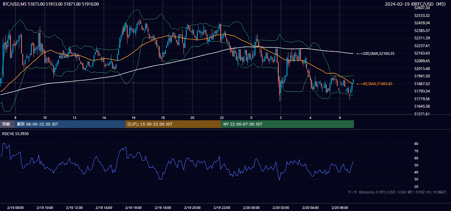Select the 200 SMA 52160.35 label
The width and height of the screenshot is (451, 211).
pos(375,53)
